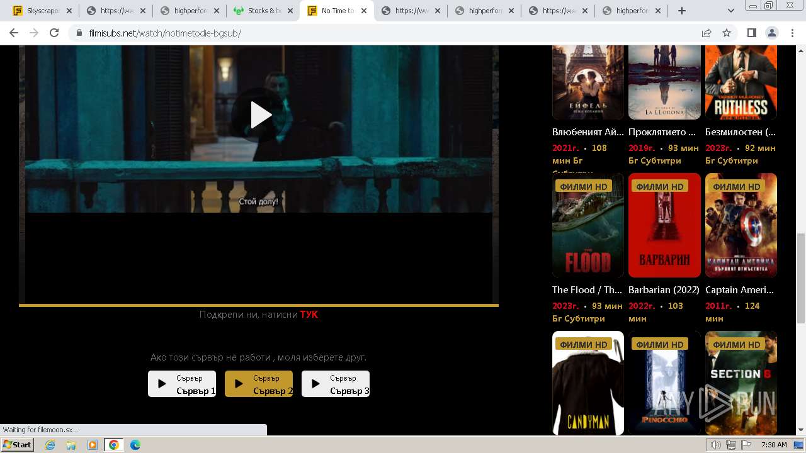Open The Flood / Th... title link

click(x=587, y=290)
